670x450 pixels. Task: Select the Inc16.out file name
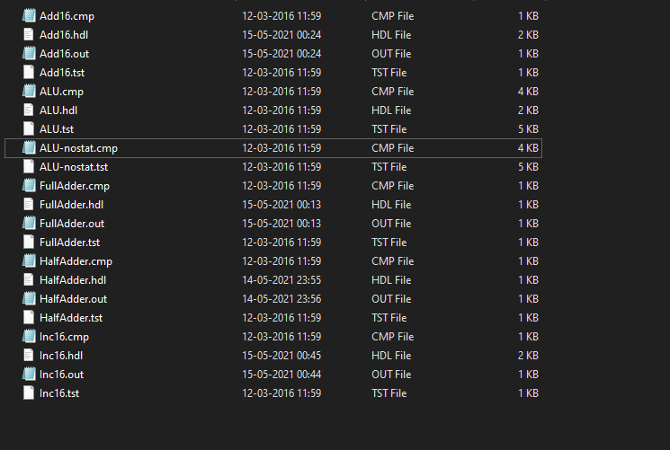coord(62,375)
